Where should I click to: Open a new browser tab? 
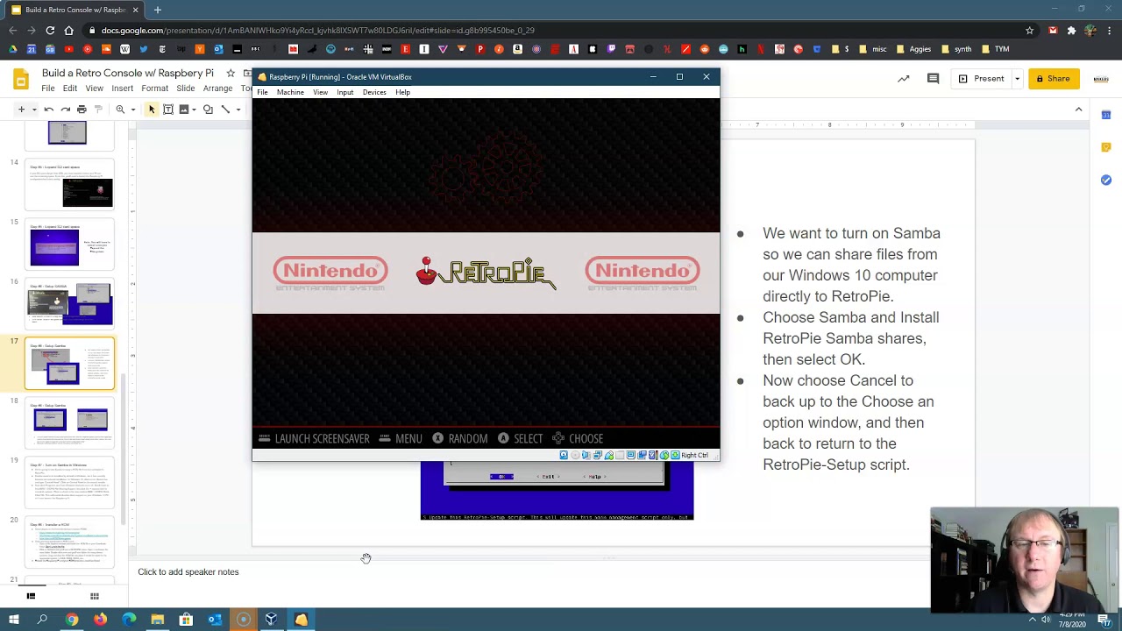pyautogui.click(x=158, y=10)
